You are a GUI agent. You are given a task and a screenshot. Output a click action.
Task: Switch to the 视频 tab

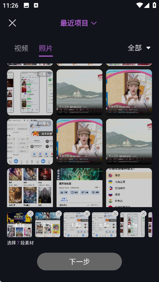click(x=21, y=48)
